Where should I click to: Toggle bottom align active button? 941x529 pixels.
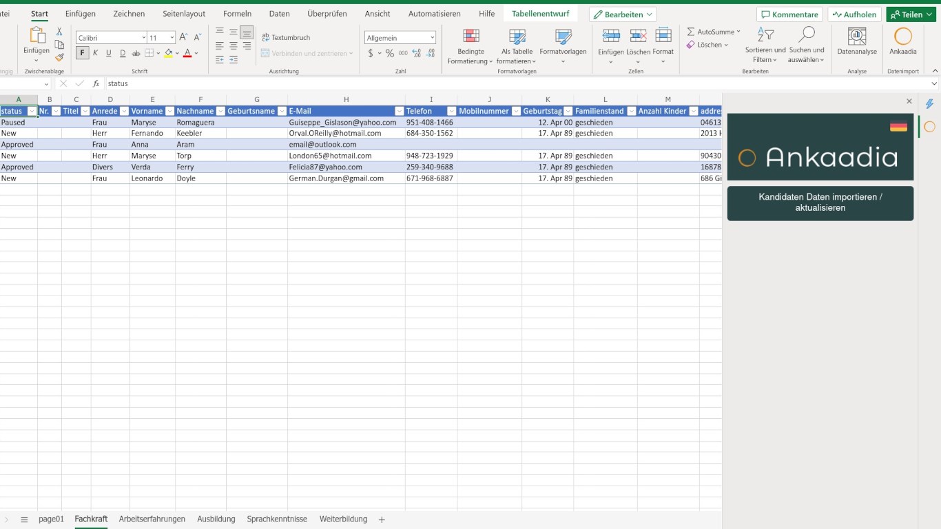pos(247,32)
